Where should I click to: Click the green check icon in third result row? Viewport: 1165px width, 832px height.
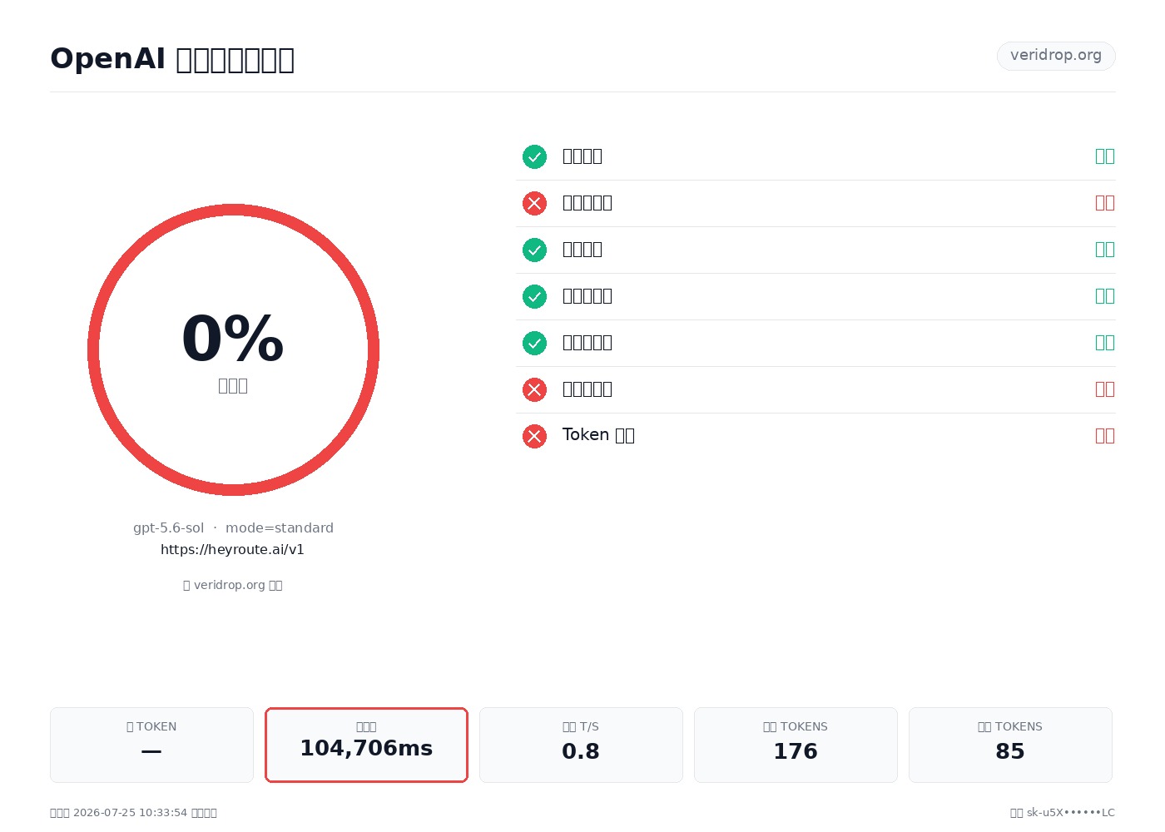tap(534, 250)
